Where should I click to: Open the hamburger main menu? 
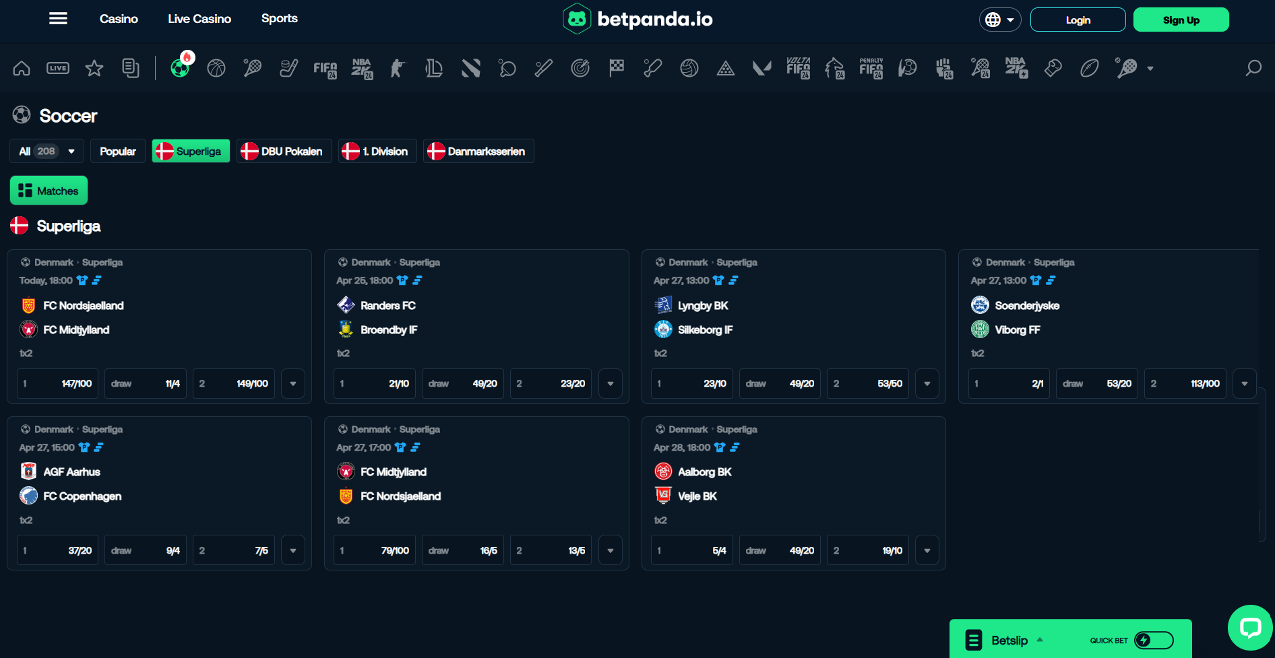pyautogui.click(x=58, y=19)
